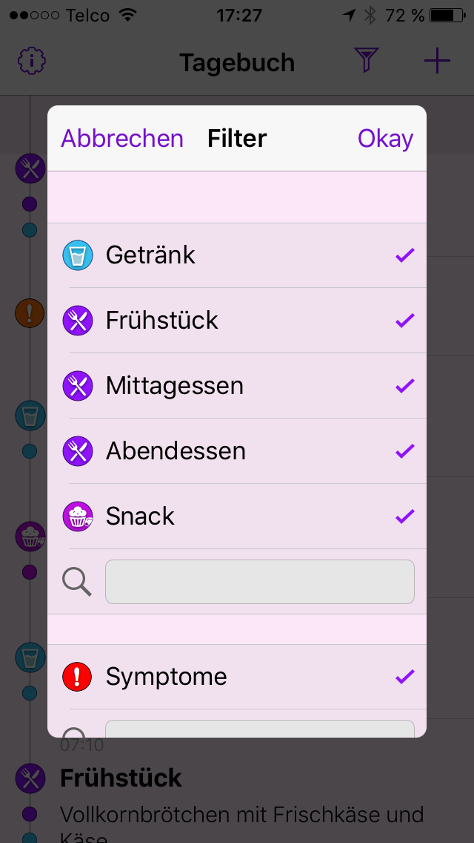Open the info gear icon top left

point(31,61)
